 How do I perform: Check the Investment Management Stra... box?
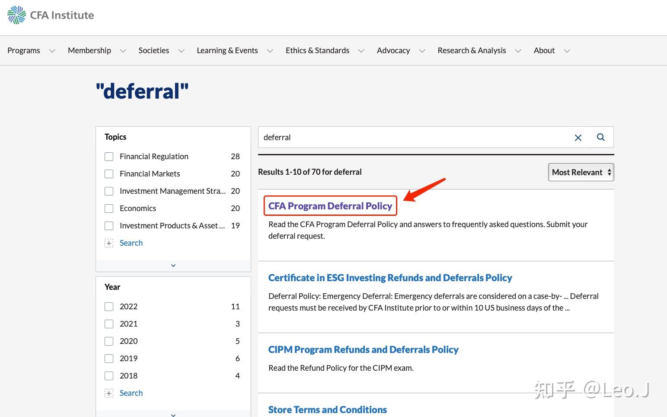click(109, 191)
